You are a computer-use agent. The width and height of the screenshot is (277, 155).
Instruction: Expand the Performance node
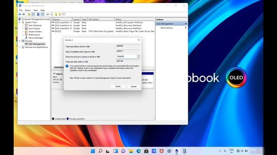pyautogui.click(x=23, y=34)
